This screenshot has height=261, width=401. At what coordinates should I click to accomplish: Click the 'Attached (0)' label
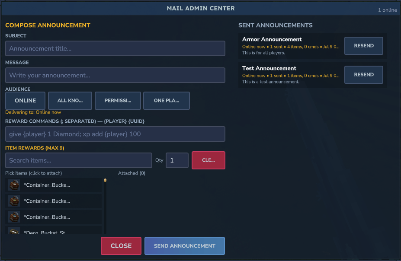(x=132, y=173)
